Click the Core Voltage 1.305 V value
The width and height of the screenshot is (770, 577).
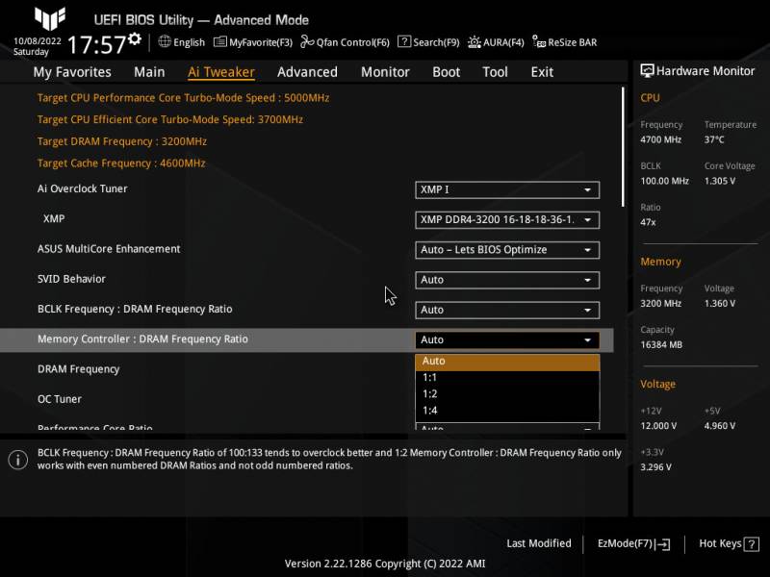tap(719, 181)
